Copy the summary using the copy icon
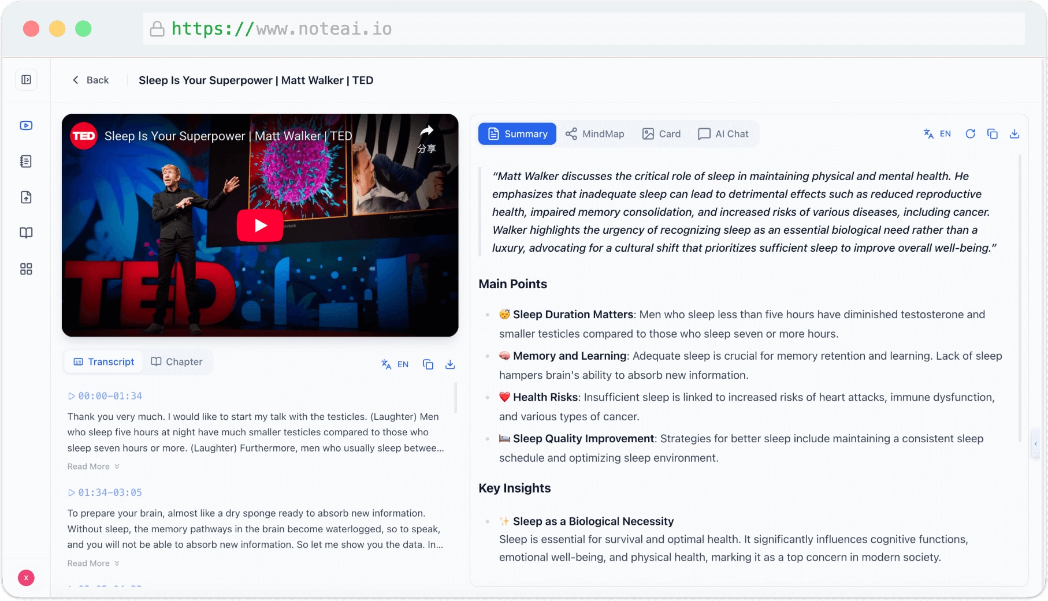Viewport: 1048px width, 601px height. pyautogui.click(x=993, y=133)
